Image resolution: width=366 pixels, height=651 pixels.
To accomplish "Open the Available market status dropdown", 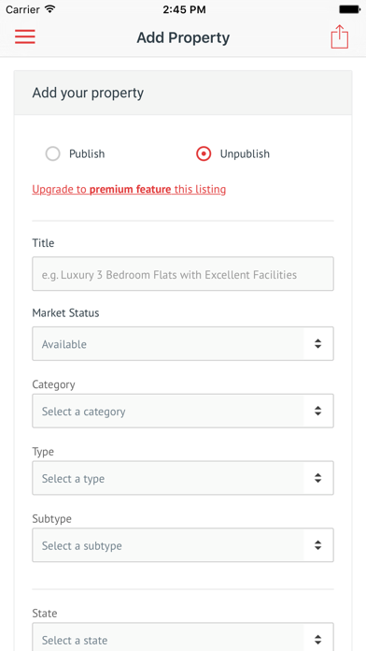I will [183, 344].
